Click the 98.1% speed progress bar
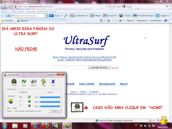The height and width of the screenshot is (129, 172). [50, 106]
